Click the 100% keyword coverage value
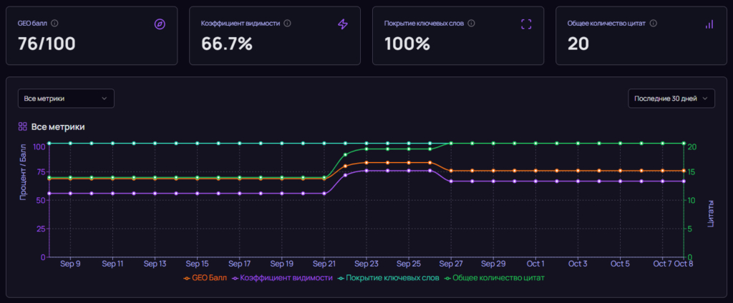This screenshot has height=303, width=733. 407,44
